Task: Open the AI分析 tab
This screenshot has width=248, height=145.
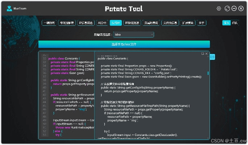Action: pos(102,23)
